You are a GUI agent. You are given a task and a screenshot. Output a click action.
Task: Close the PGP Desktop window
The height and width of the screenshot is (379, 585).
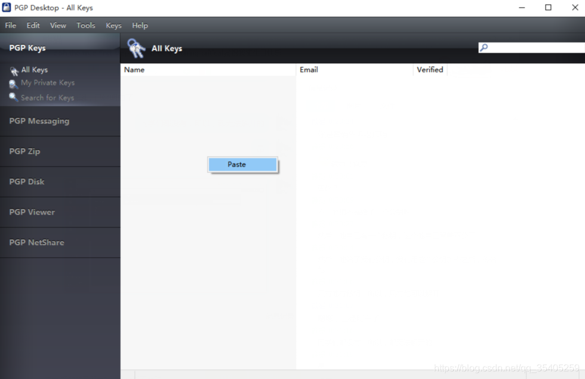click(x=575, y=7)
